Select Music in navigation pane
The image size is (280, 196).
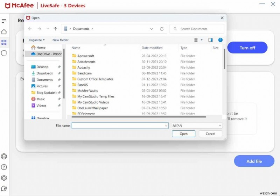click(x=41, y=99)
